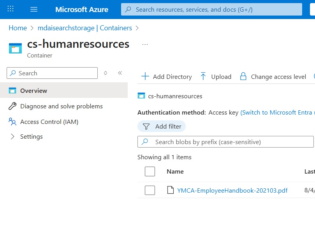Click the Change access level lock icon
This screenshot has width=315, height=247.
pyautogui.click(x=243, y=77)
